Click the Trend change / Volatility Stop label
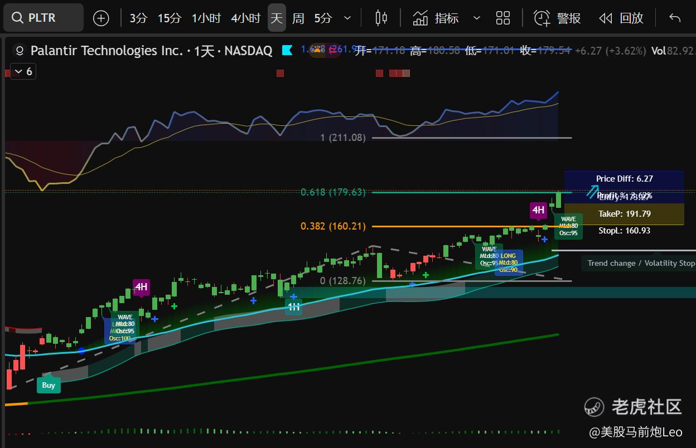This screenshot has width=696, height=448. [x=641, y=263]
